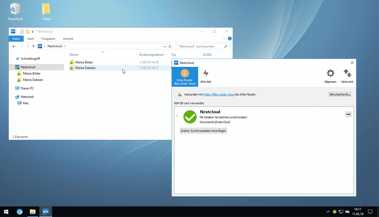This screenshot has width=379, height=217.
Task: Click the Nextcloud tray sync icon
Action: pos(335,212)
